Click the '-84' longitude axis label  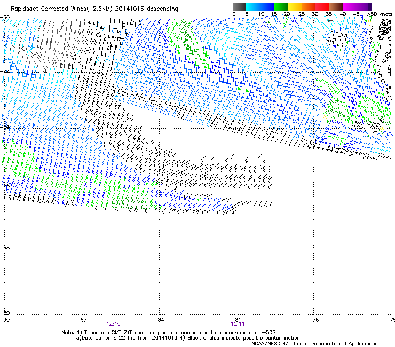coord(159,320)
